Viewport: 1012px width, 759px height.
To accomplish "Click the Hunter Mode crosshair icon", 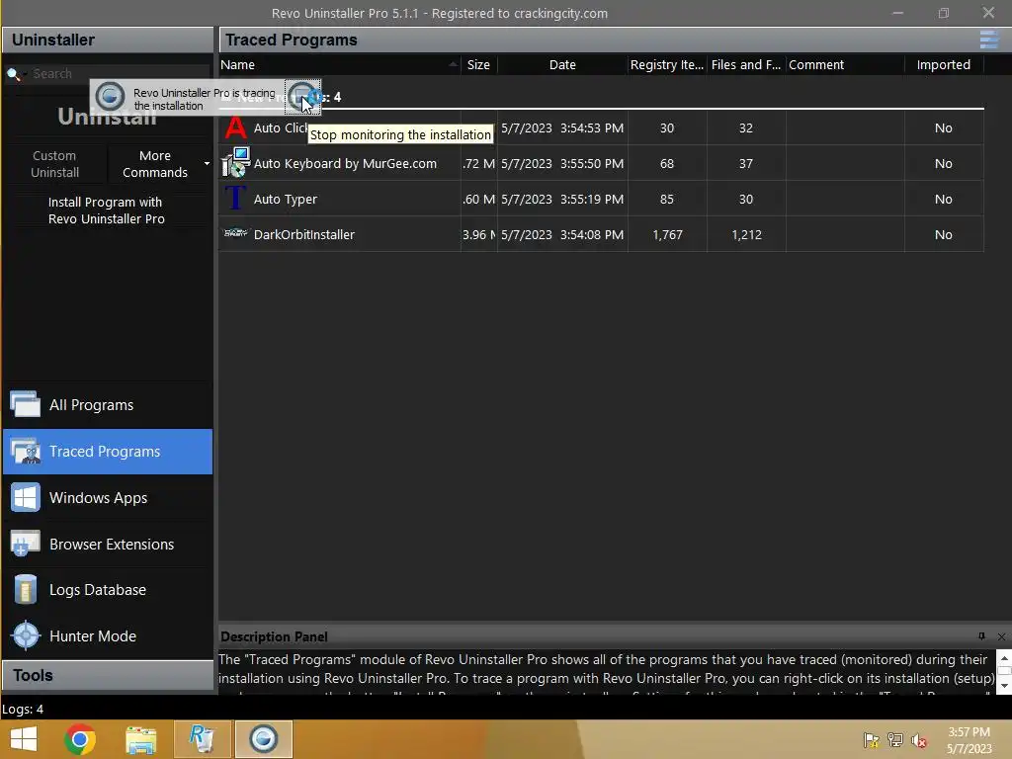I will pos(26,635).
